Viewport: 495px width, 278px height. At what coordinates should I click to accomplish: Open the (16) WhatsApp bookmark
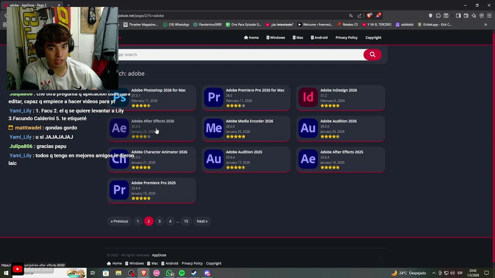click(176, 24)
